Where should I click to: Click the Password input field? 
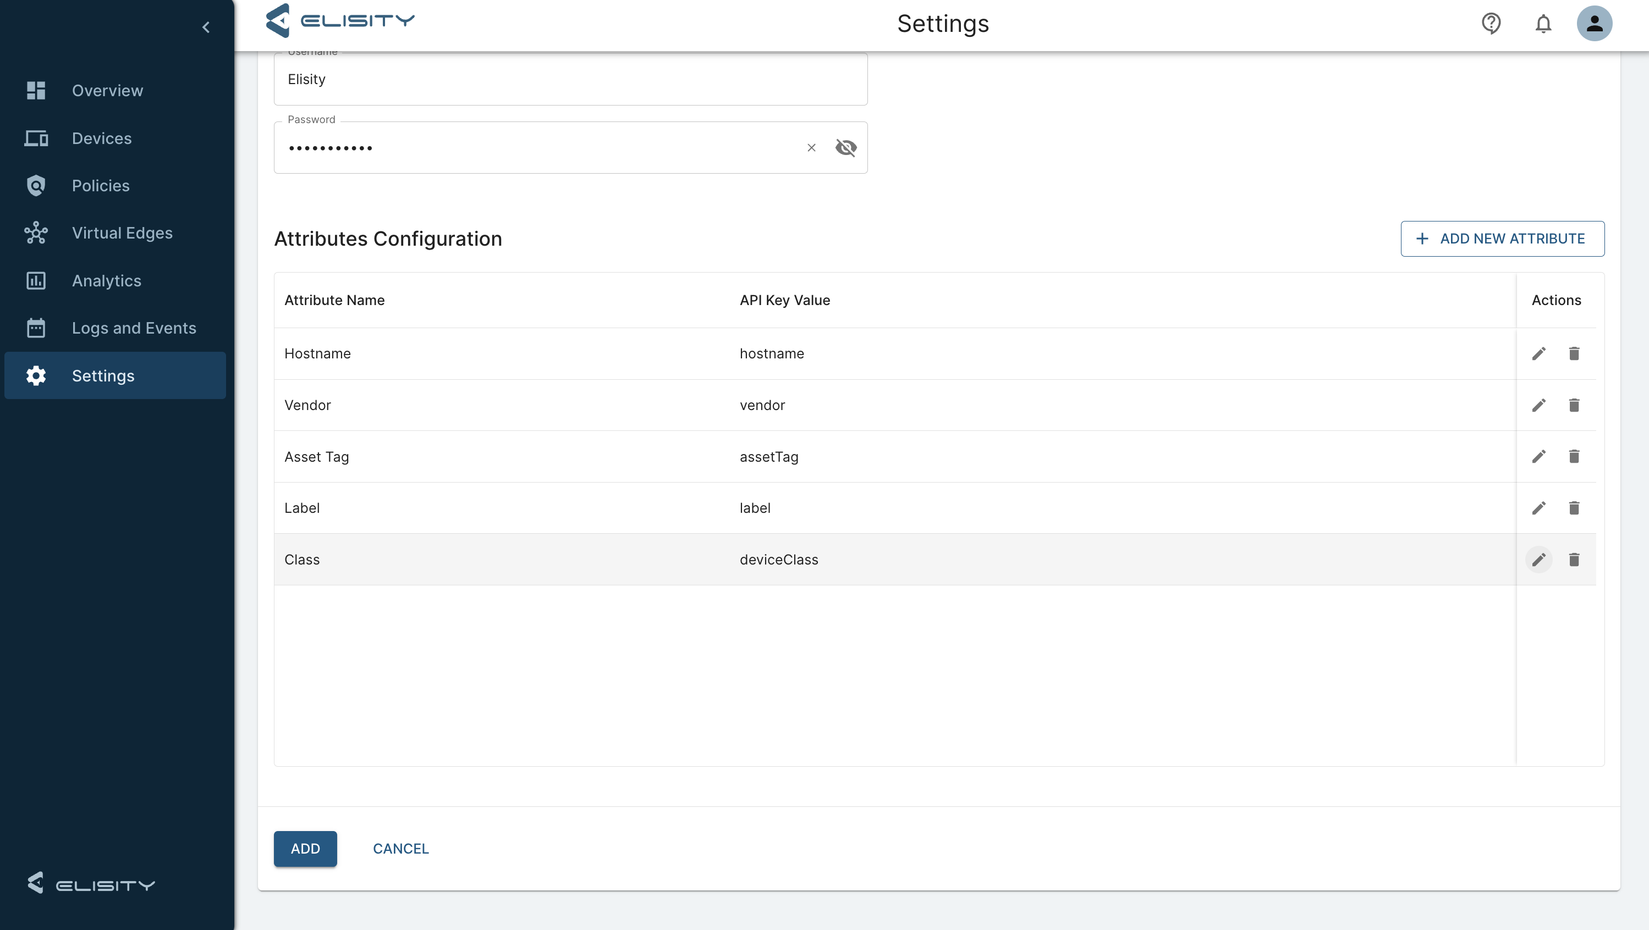tap(570, 148)
